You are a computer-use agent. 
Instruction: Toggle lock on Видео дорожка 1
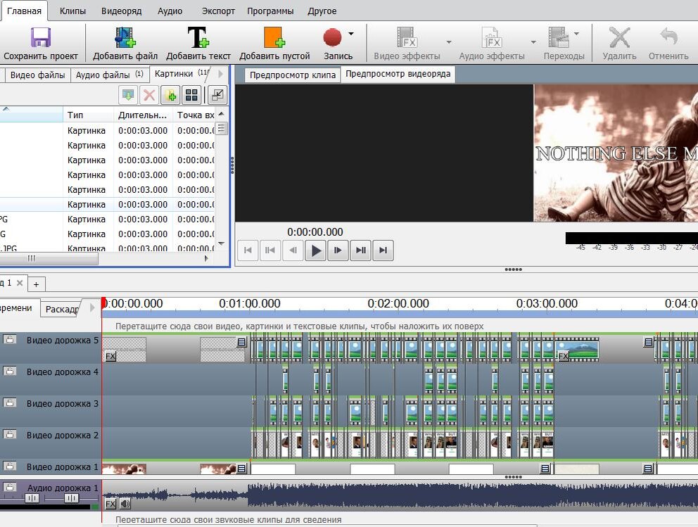click(x=9, y=466)
